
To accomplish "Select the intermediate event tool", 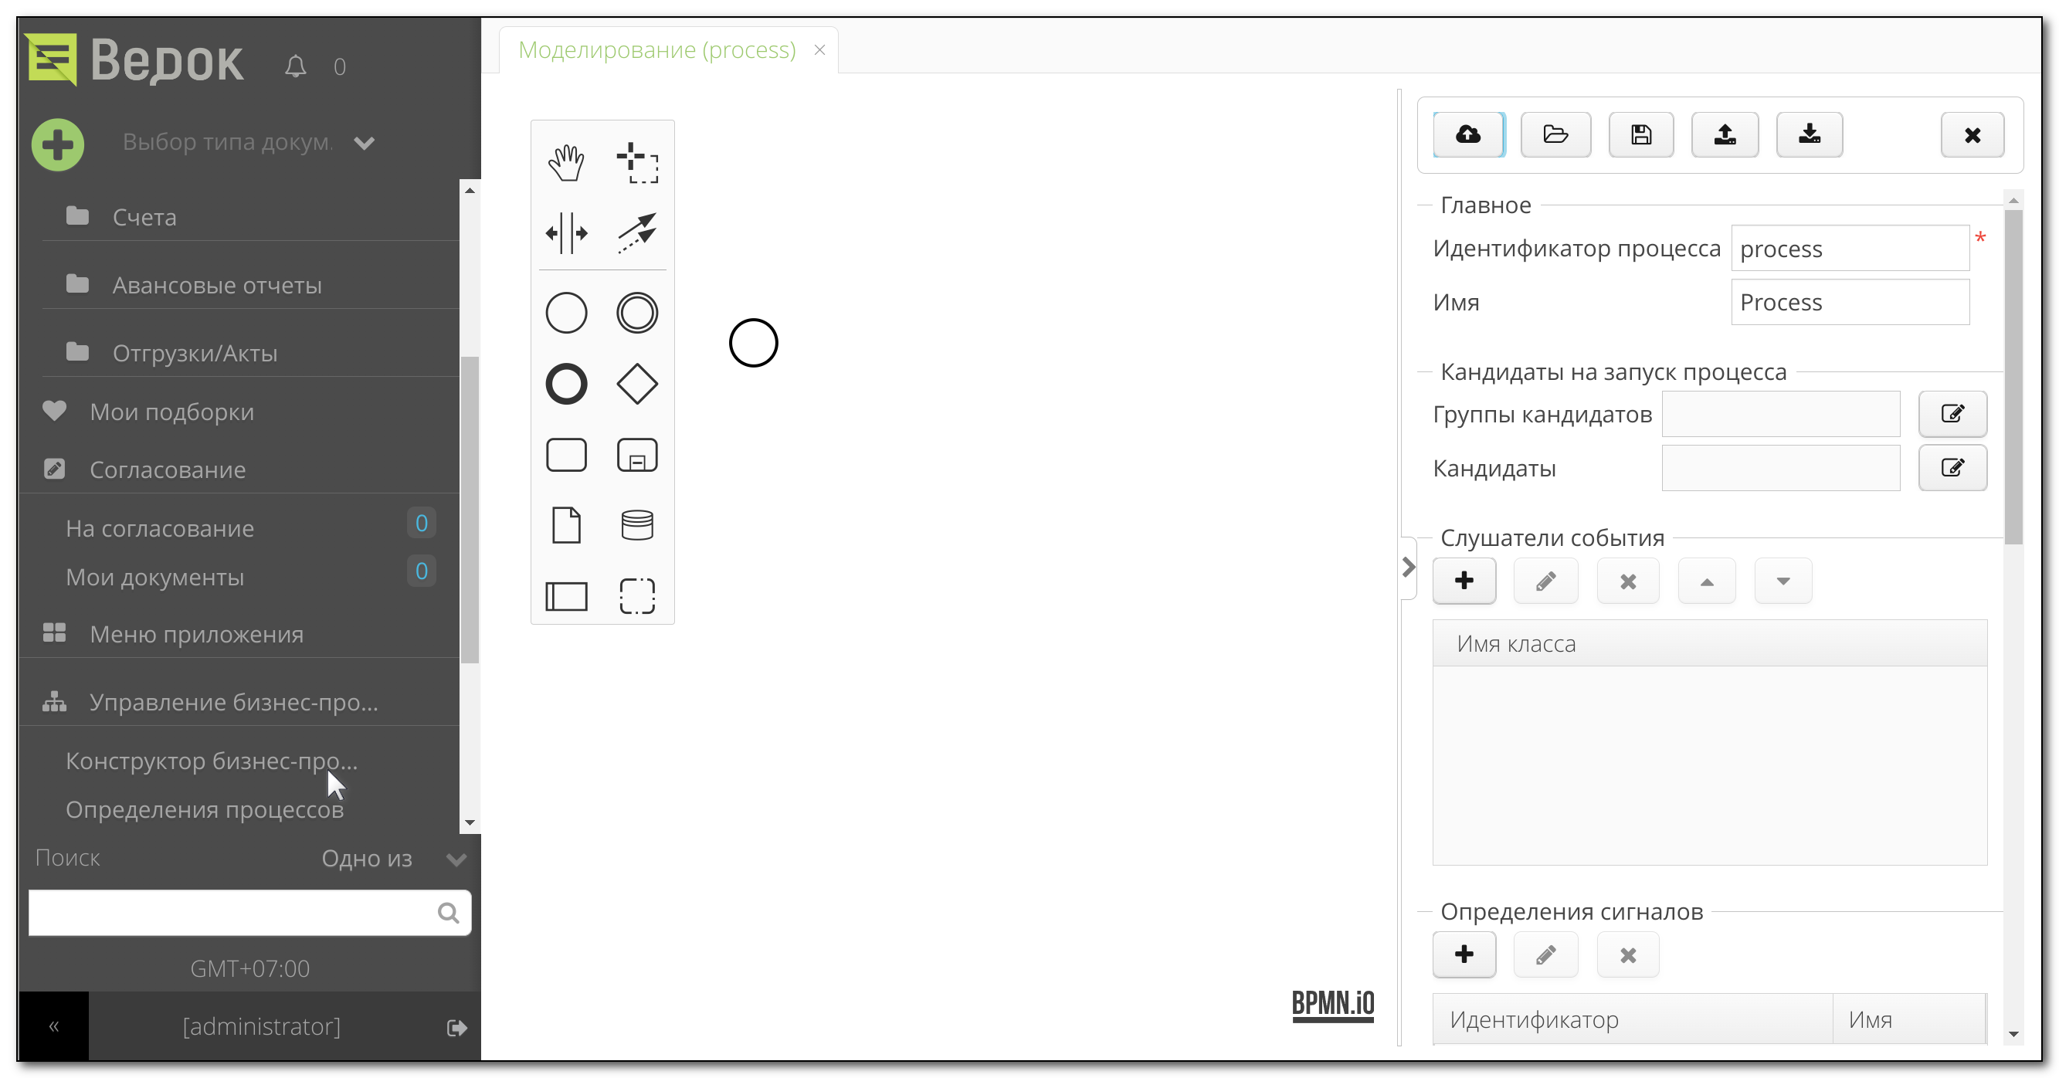I will [x=637, y=313].
